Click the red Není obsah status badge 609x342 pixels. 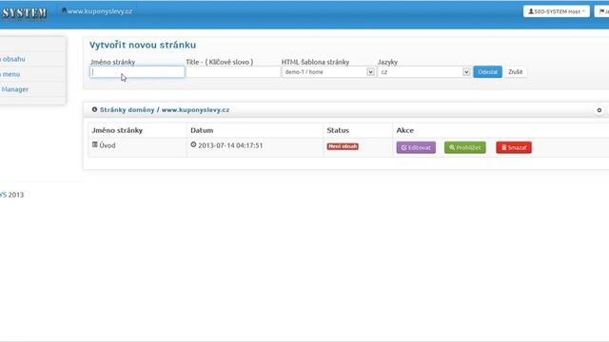pyautogui.click(x=343, y=146)
